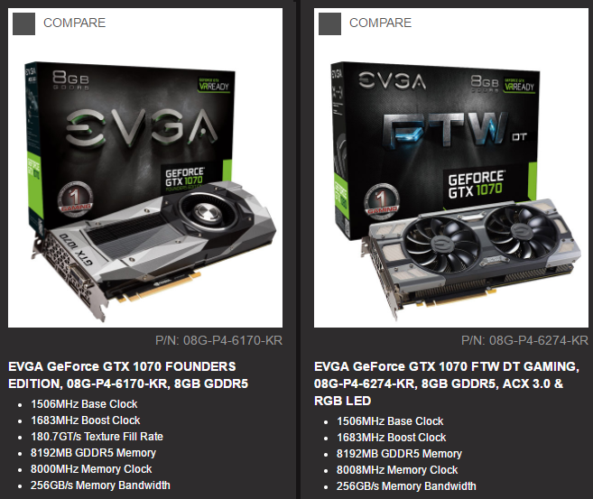
Task: Click the large EVGA logo on Founders box
Action: (142, 128)
